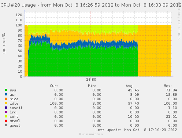The height and width of the screenshot is (138, 182).
Task: Click the yellow idle legend swatch
Action: point(6,103)
